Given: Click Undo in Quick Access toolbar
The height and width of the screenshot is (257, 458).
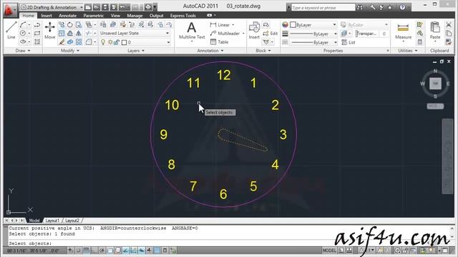Looking at the screenshot, I should (122, 7).
